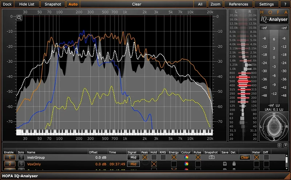Close the curve list panel
Viewport: 291px width, 180px height.
coord(286,145)
